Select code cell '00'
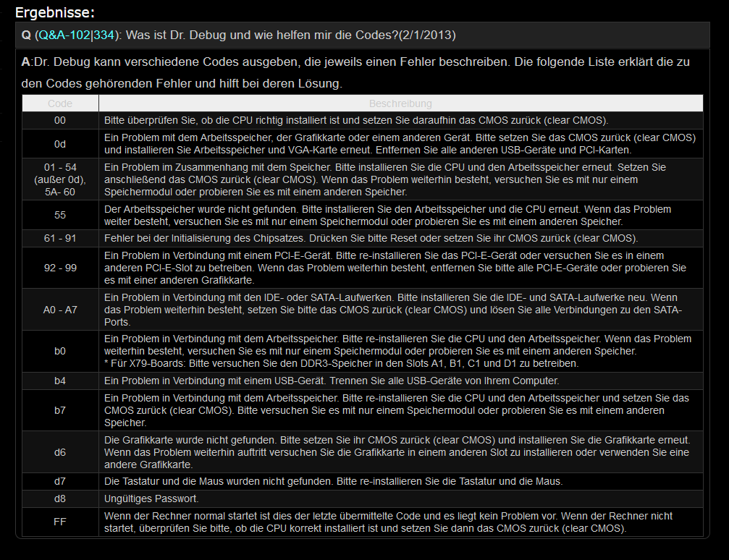This screenshot has width=729, height=560. (60, 120)
